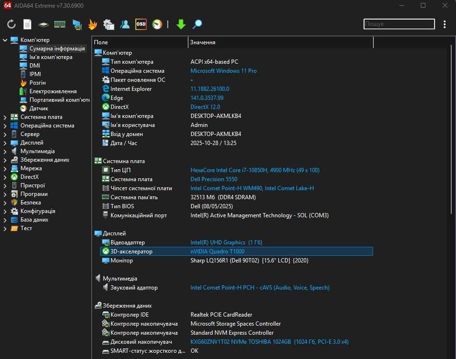Expand the Мультимедіа tree node

pyautogui.click(x=5, y=151)
